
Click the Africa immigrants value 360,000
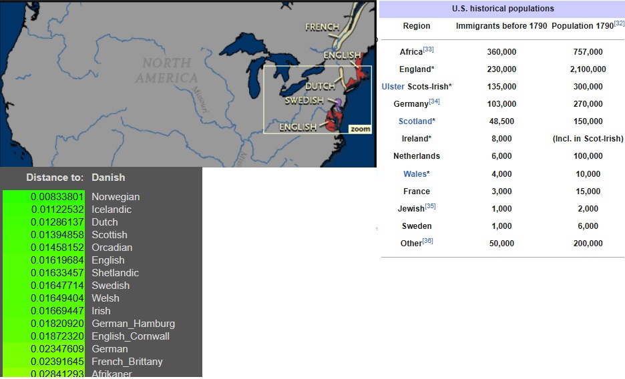(x=501, y=52)
